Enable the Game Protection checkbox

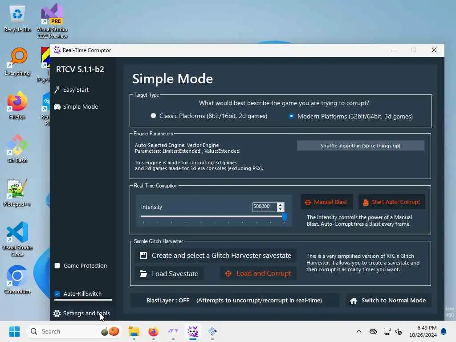click(x=57, y=265)
